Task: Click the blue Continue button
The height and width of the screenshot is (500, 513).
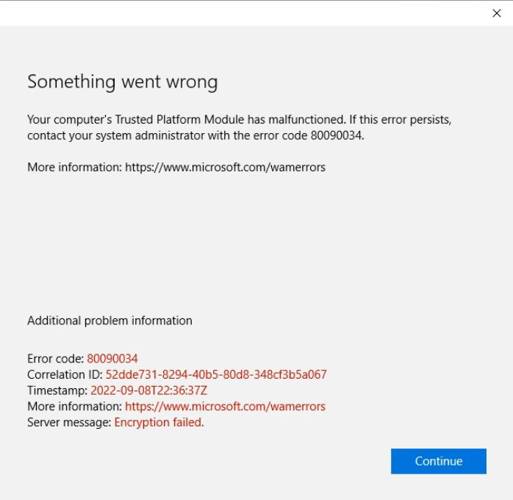Action: [439, 461]
